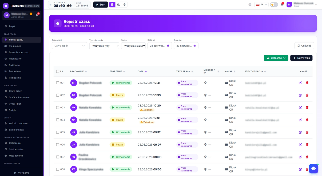The height and width of the screenshot is (176, 322).
Task: Edit entry in row 006
Action: pyautogui.click(x=300, y=145)
